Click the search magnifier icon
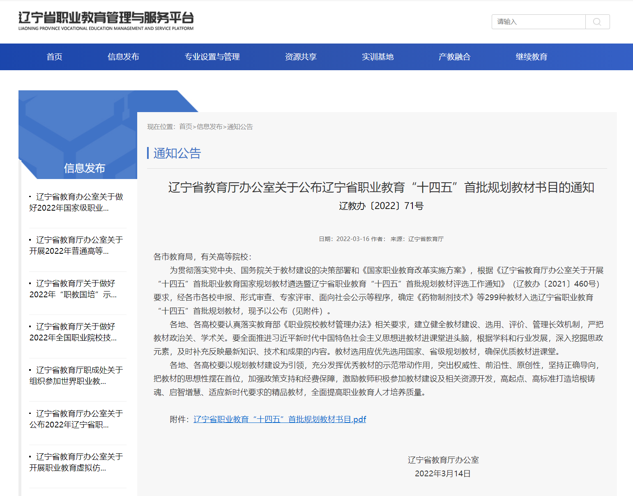Viewport: 633px width, 496px height. (x=597, y=22)
